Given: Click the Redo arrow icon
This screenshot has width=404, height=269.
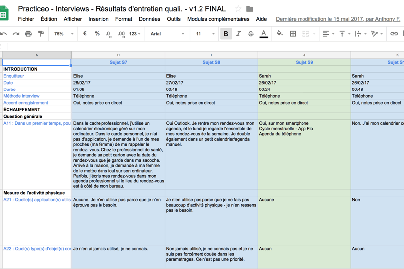Looking at the screenshot, I should [x=16, y=34].
